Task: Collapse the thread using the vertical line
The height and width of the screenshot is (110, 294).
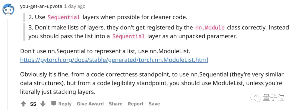Action: (x=8, y=62)
